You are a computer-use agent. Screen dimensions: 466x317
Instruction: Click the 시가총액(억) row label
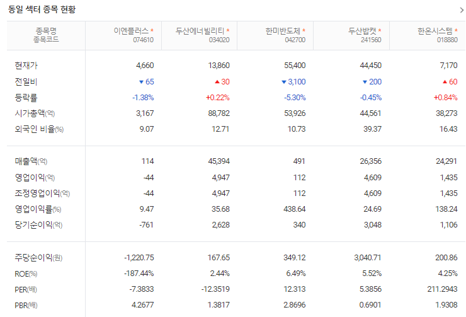point(35,113)
